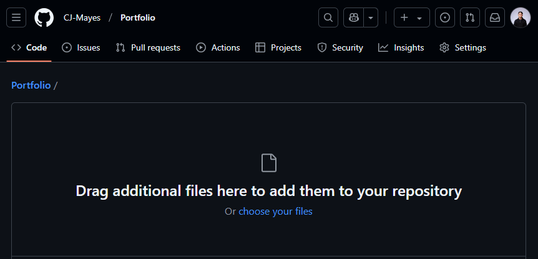The height and width of the screenshot is (259, 538).
Task: Open the pull requests header icon
Action: 470,17
